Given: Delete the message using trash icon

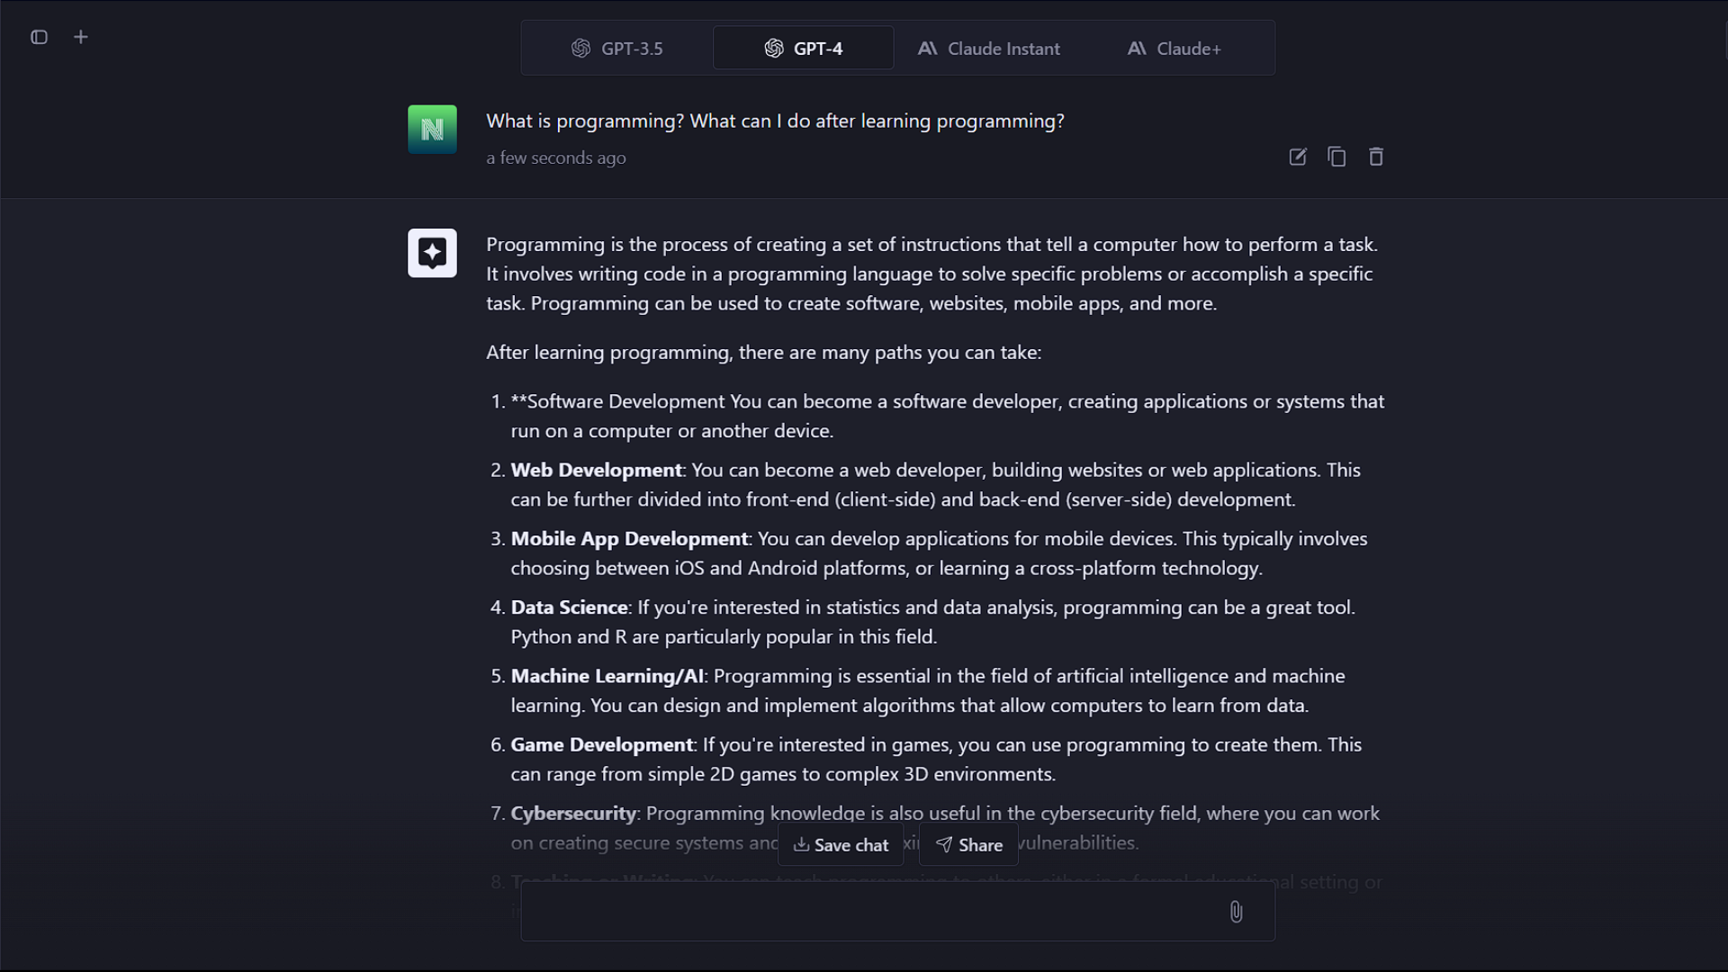Looking at the screenshot, I should pyautogui.click(x=1375, y=157).
